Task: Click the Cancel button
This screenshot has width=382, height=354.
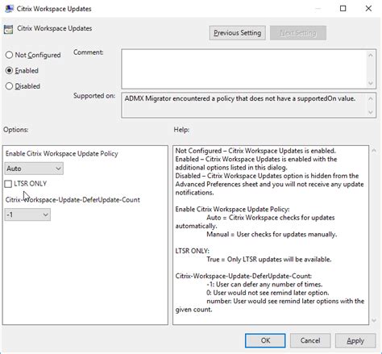Action: tap(310, 340)
